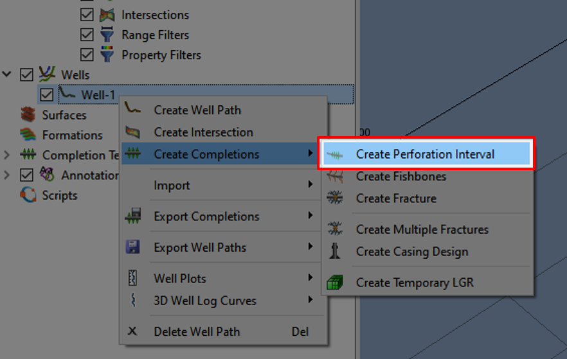
Task: Click the Export Well Paths save icon
Action: 133,247
